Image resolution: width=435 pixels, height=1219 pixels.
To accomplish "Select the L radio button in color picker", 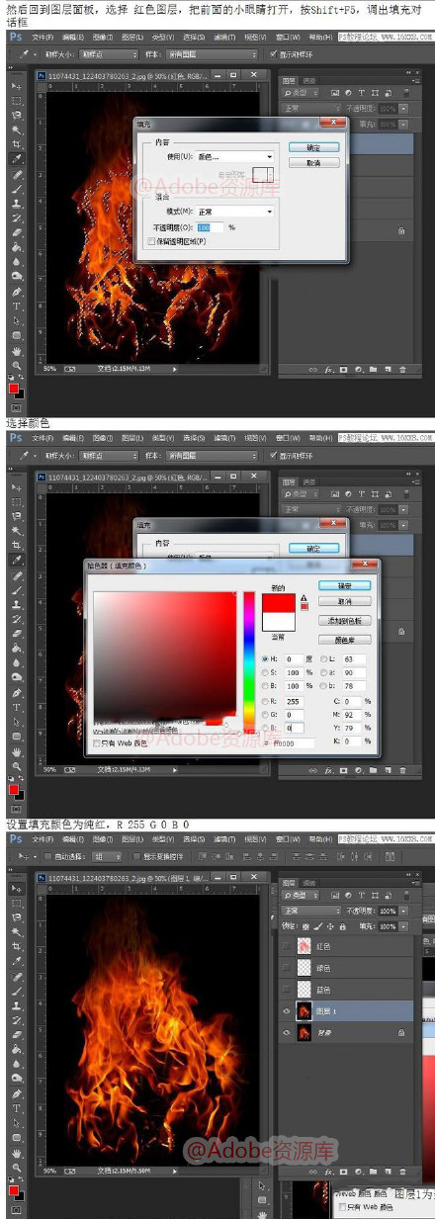I will coord(322,658).
